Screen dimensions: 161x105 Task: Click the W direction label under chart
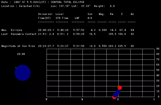click(46, 99)
